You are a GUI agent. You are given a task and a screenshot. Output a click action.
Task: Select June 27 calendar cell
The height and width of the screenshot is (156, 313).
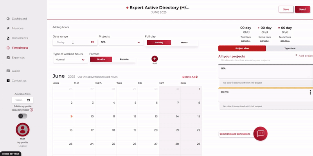click(149, 148)
